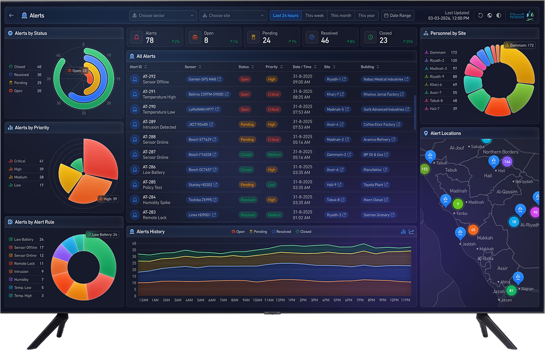Click the blue 18 cluster marker near Al-Riyadh
Viewport: 545px width, 350px height.
coord(514,221)
